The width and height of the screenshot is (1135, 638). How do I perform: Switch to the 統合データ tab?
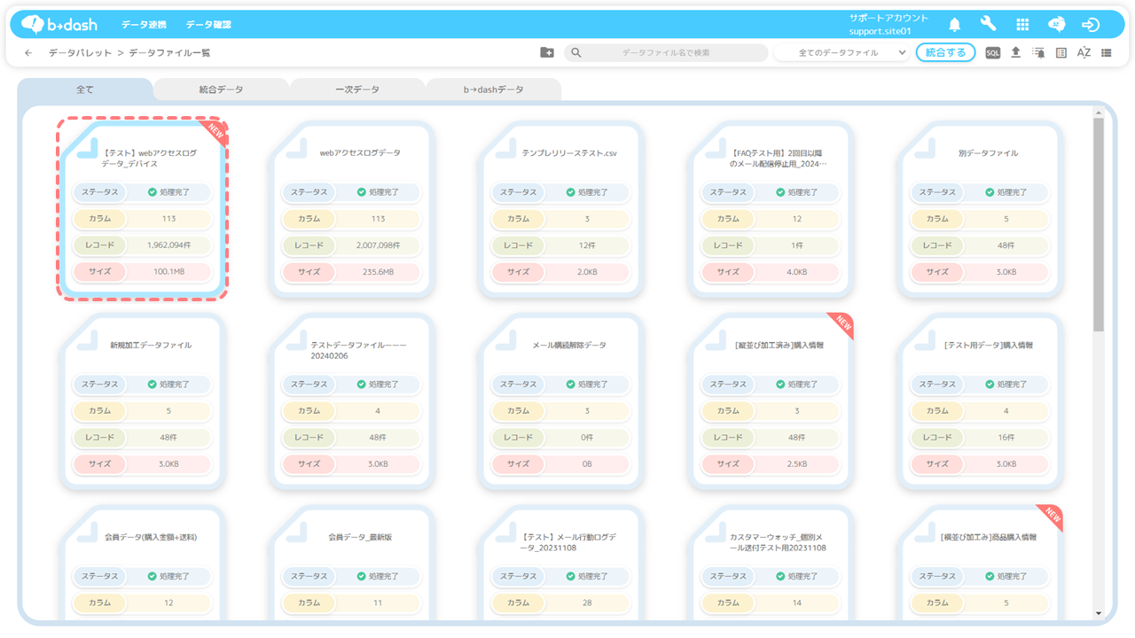221,89
